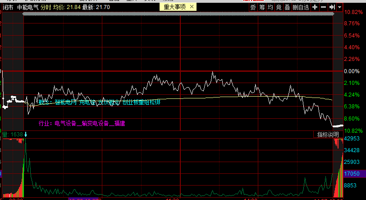Click the 叠 overlay stock button

pyautogui.click(x=287, y=7)
